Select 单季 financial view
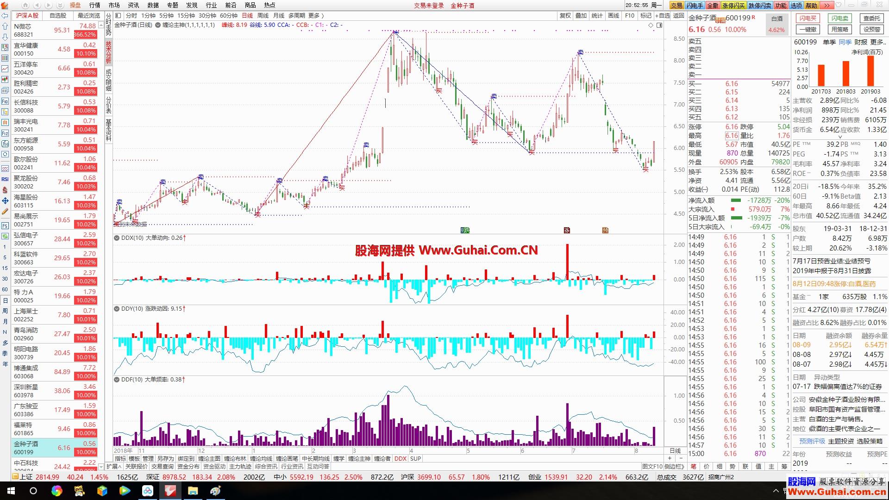The height and width of the screenshot is (500, 889). point(829,42)
